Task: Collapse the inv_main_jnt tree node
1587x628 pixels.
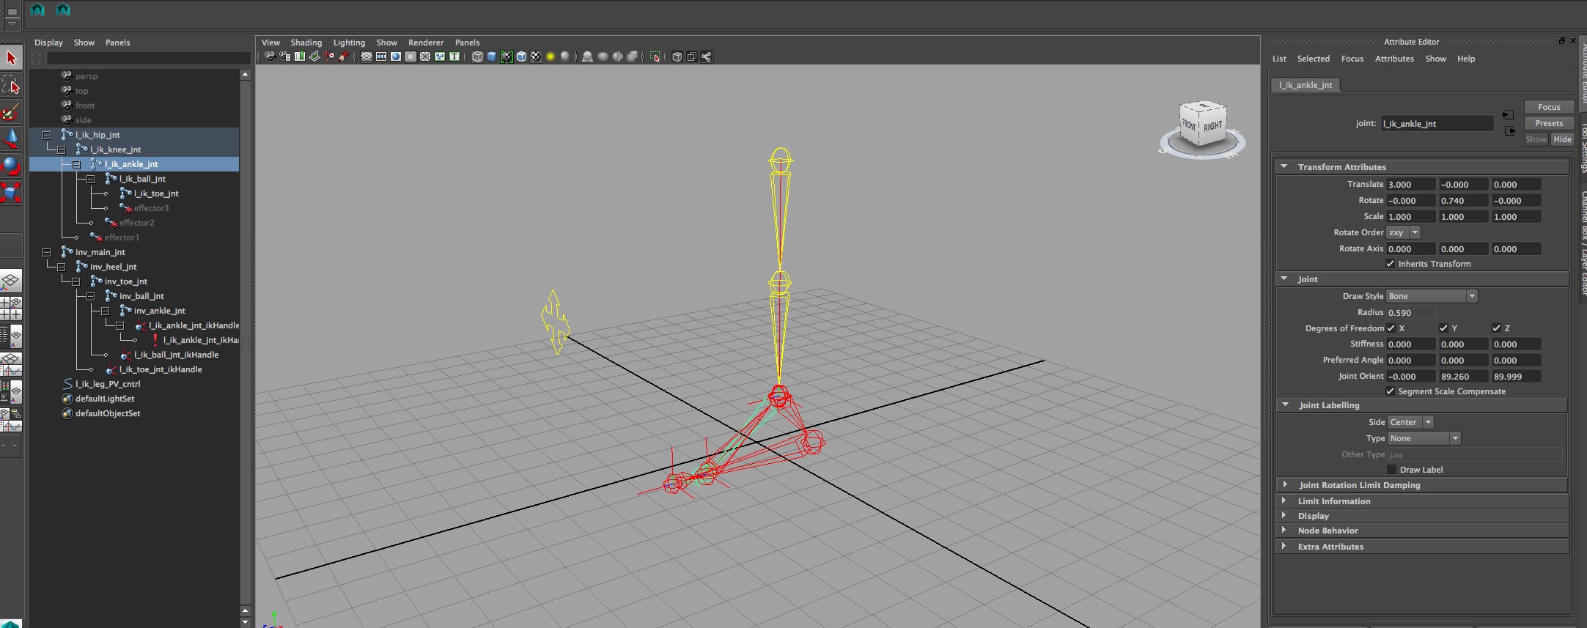Action: click(x=47, y=252)
